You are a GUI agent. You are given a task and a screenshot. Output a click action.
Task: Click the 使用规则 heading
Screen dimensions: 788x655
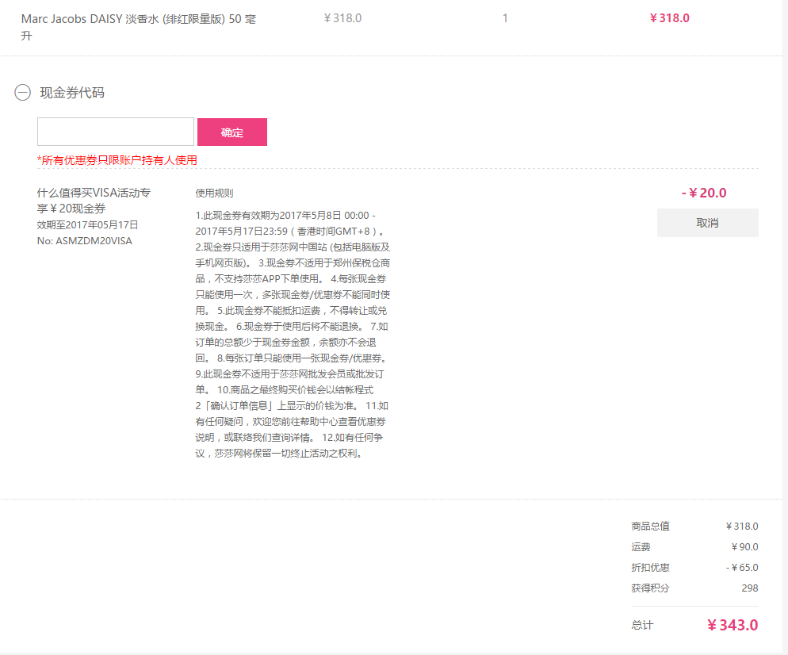[214, 193]
